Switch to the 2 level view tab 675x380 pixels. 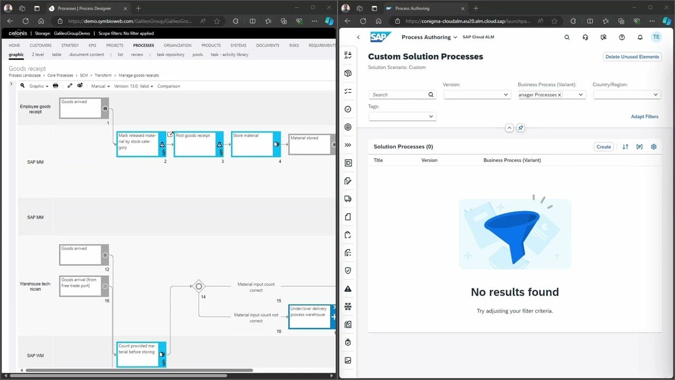click(38, 54)
